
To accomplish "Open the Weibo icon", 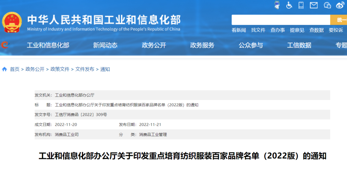I will click(x=340, y=5).
